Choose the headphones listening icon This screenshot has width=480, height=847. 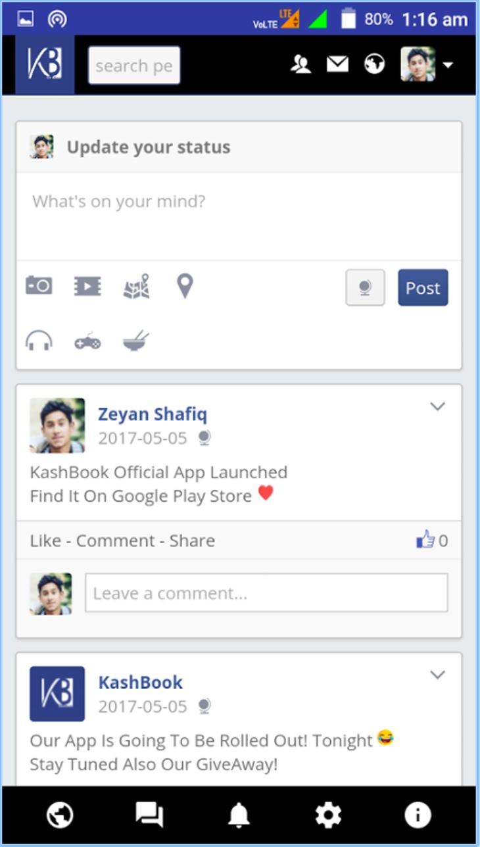click(39, 341)
